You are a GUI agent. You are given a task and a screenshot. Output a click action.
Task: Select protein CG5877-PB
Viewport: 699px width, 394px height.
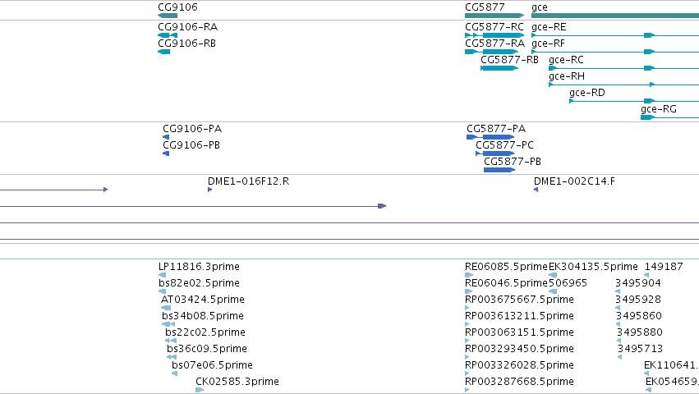(x=513, y=162)
